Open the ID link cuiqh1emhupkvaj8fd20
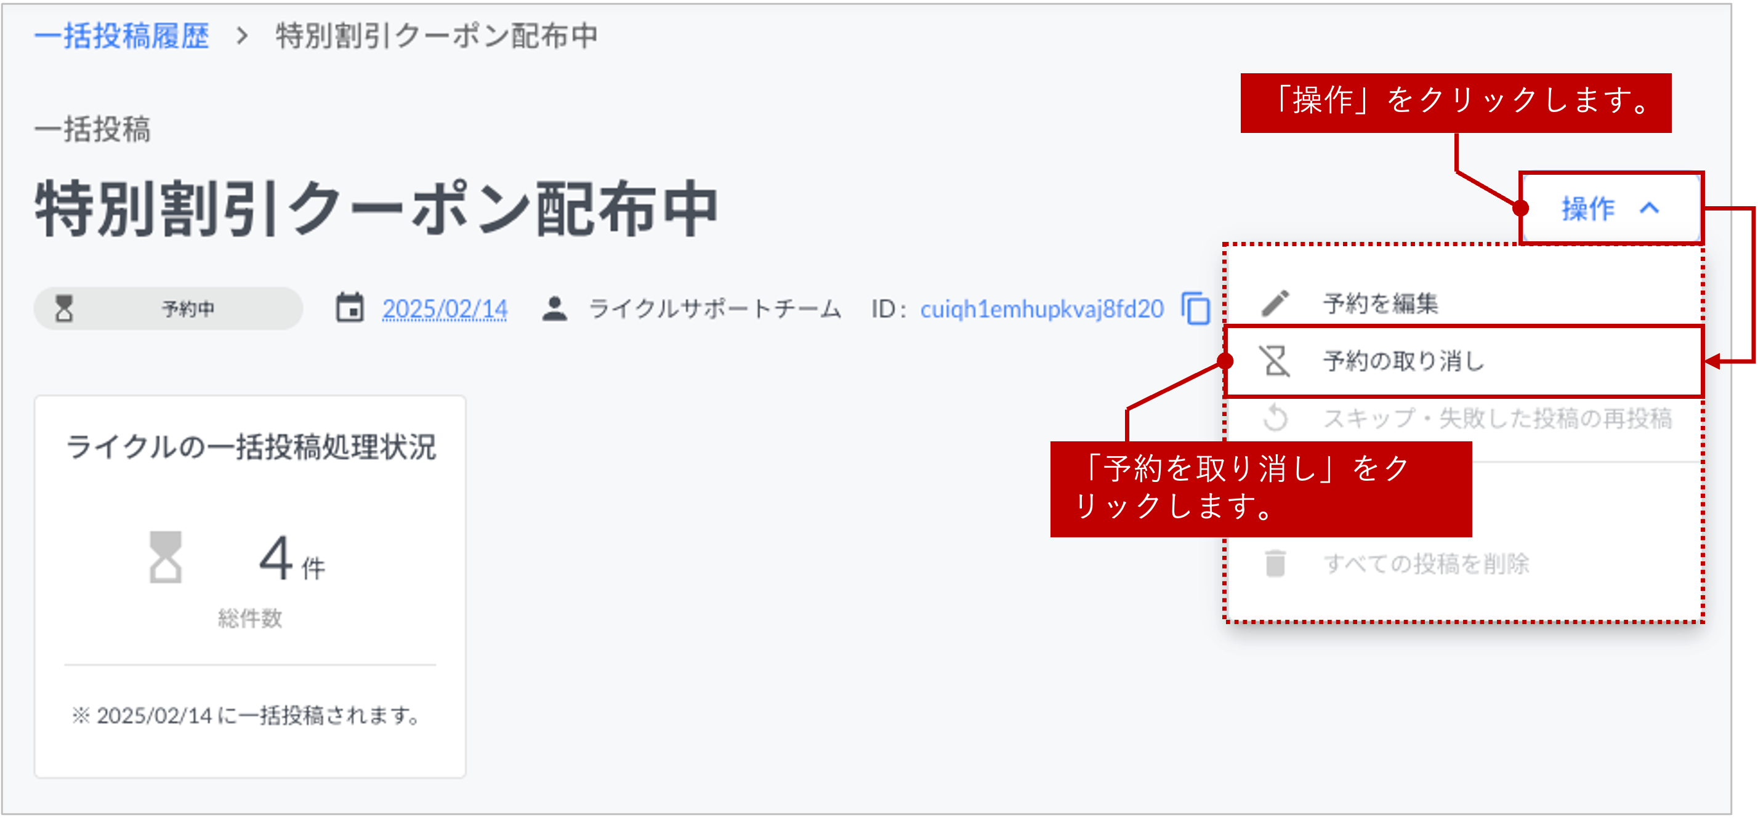Screen dimensions: 1758x818 tap(1042, 308)
